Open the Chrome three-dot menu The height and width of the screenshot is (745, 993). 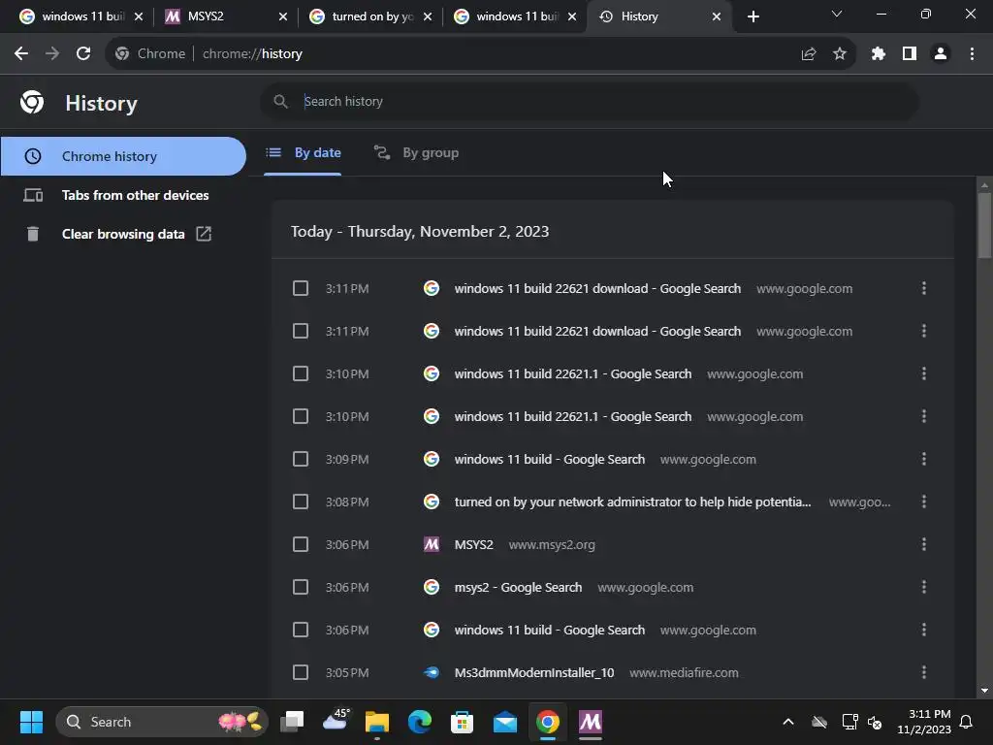(972, 54)
